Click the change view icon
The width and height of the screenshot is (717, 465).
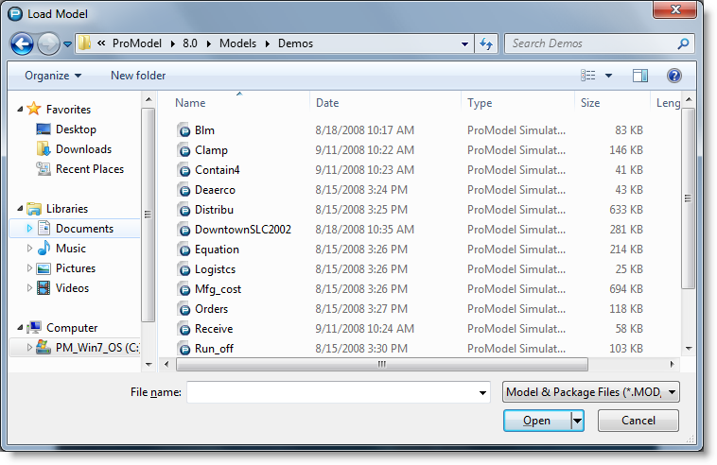pos(588,76)
